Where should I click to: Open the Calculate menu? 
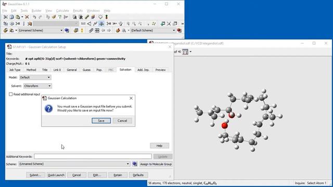tap(62, 10)
